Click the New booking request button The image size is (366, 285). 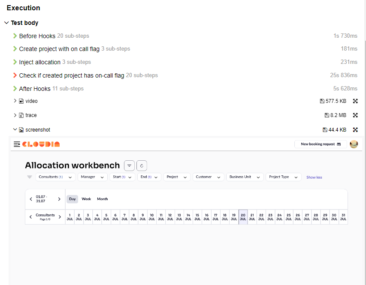point(321,144)
